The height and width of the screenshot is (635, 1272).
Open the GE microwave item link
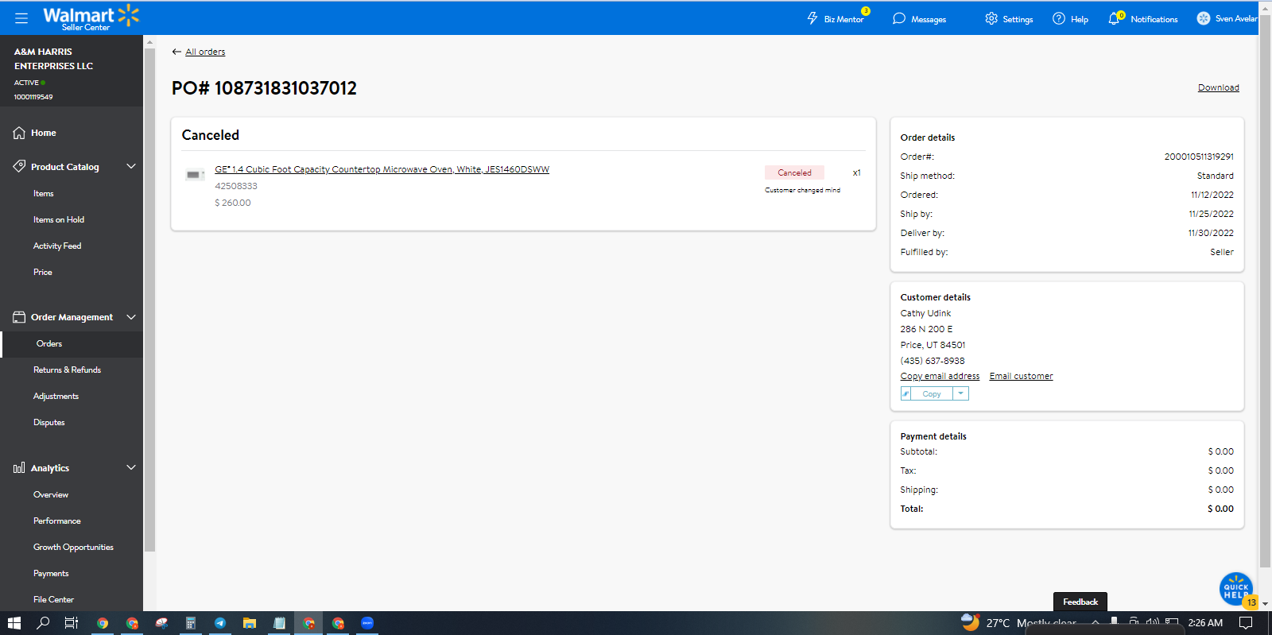pos(382,169)
